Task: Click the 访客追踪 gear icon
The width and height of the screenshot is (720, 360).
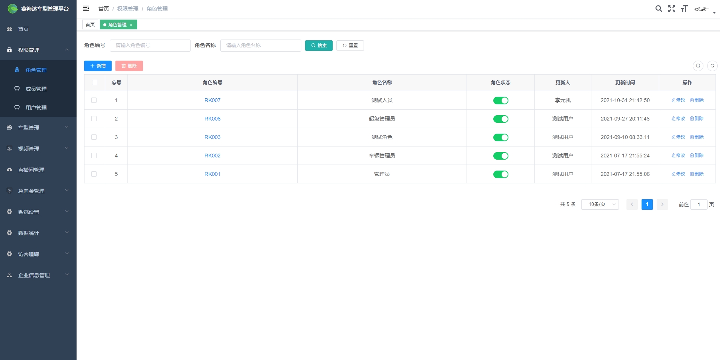Action: pyautogui.click(x=9, y=254)
